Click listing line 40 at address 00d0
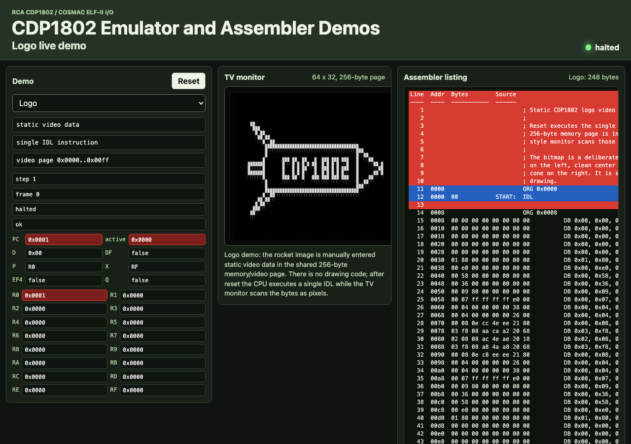The image size is (631, 444). 514,418
